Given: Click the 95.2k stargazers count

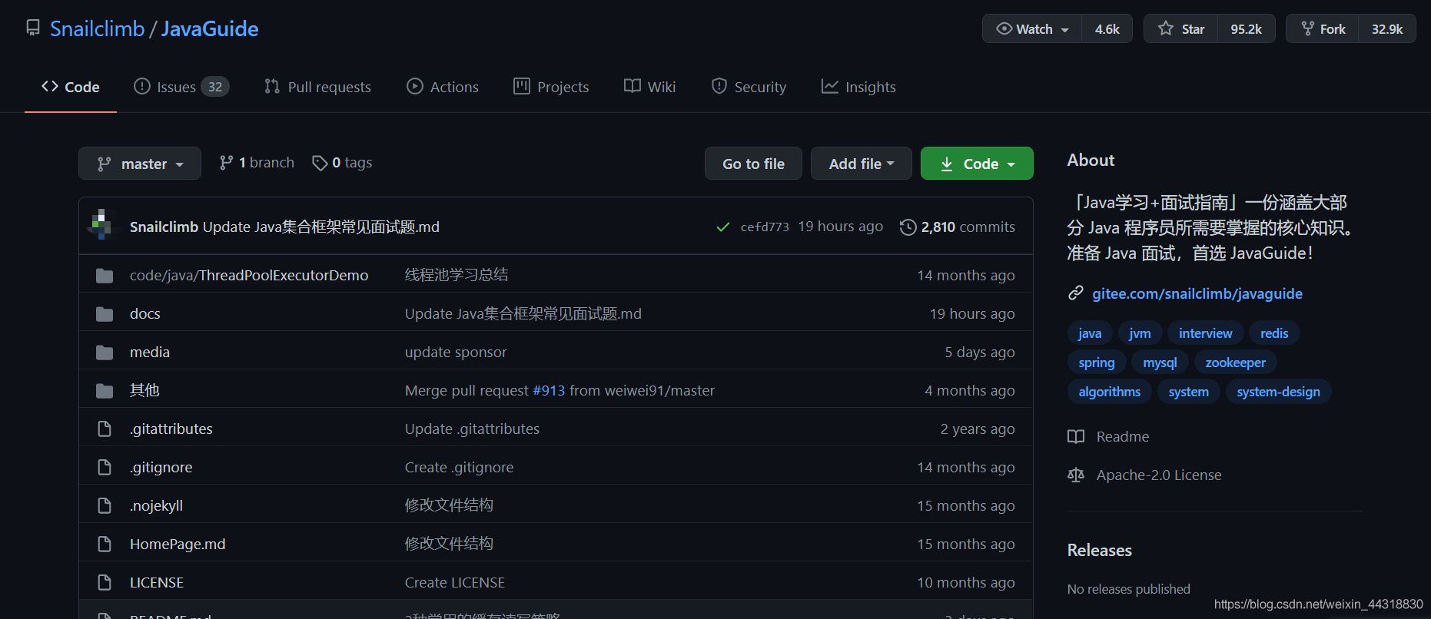Looking at the screenshot, I should pos(1246,28).
